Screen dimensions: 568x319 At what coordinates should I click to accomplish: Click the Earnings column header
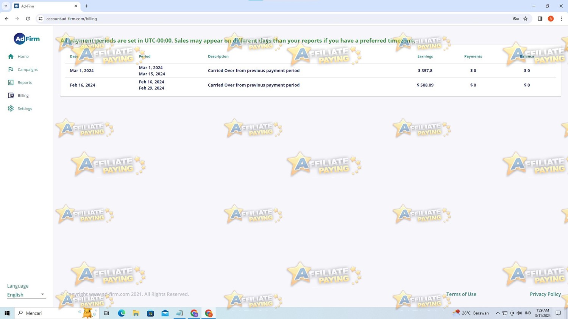pyautogui.click(x=425, y=56)
